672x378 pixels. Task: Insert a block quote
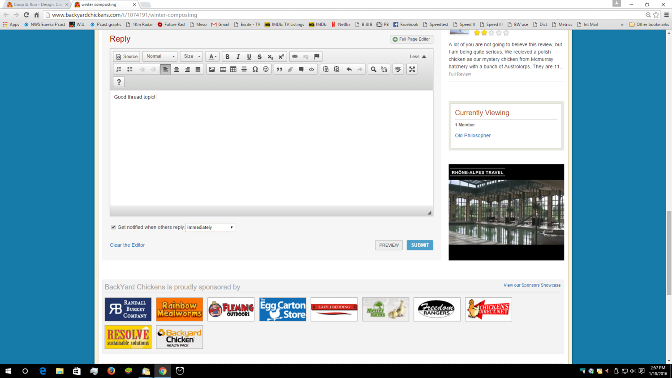coord(279,69)
